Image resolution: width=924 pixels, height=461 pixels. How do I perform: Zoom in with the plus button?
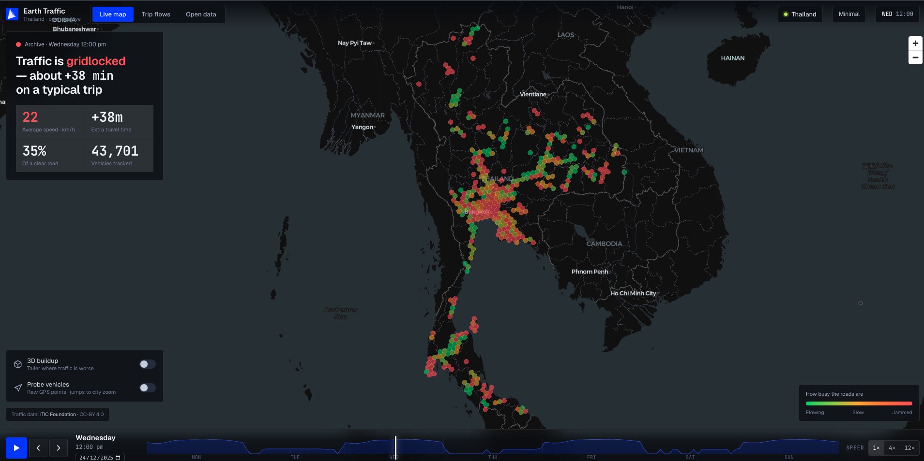click(x=915, y=43)
